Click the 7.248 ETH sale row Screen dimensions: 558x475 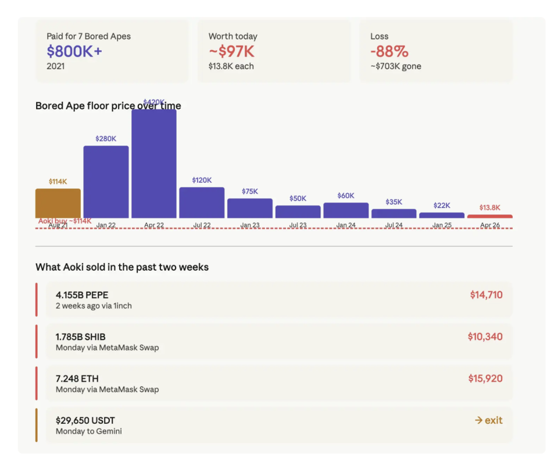point(279,384)
